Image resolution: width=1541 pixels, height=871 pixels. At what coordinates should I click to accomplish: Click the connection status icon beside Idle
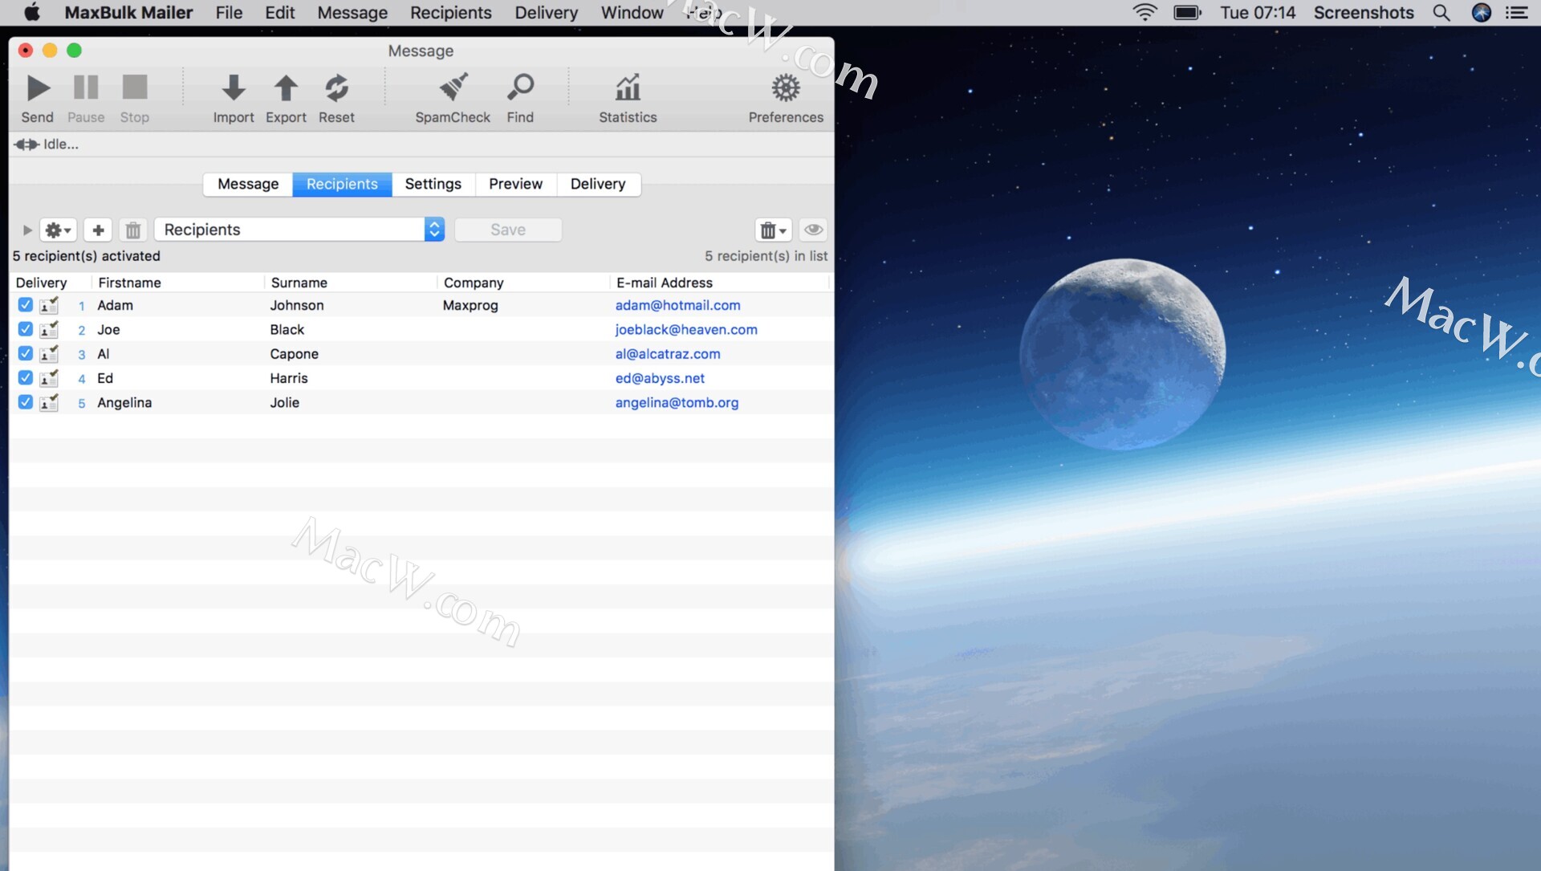pos(26,144)
